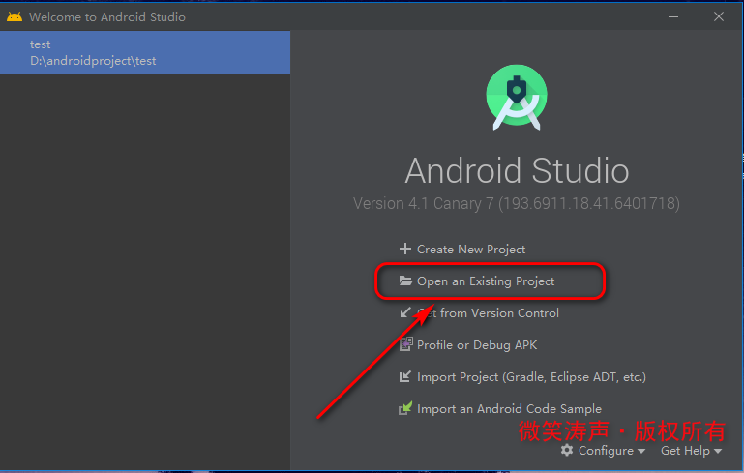Get from Version Control
Viewport: 744px width, 473px height.
pyautogui.click(x=488, y=313)
